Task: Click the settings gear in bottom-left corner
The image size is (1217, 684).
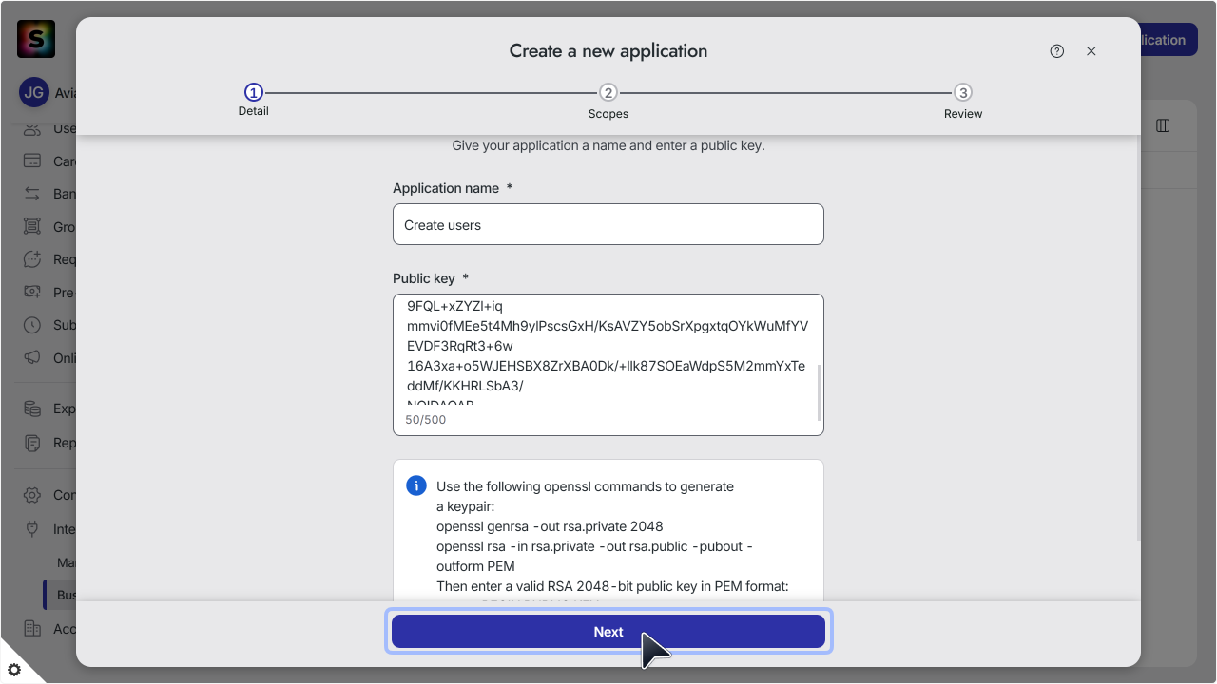Action: point(14,670)
